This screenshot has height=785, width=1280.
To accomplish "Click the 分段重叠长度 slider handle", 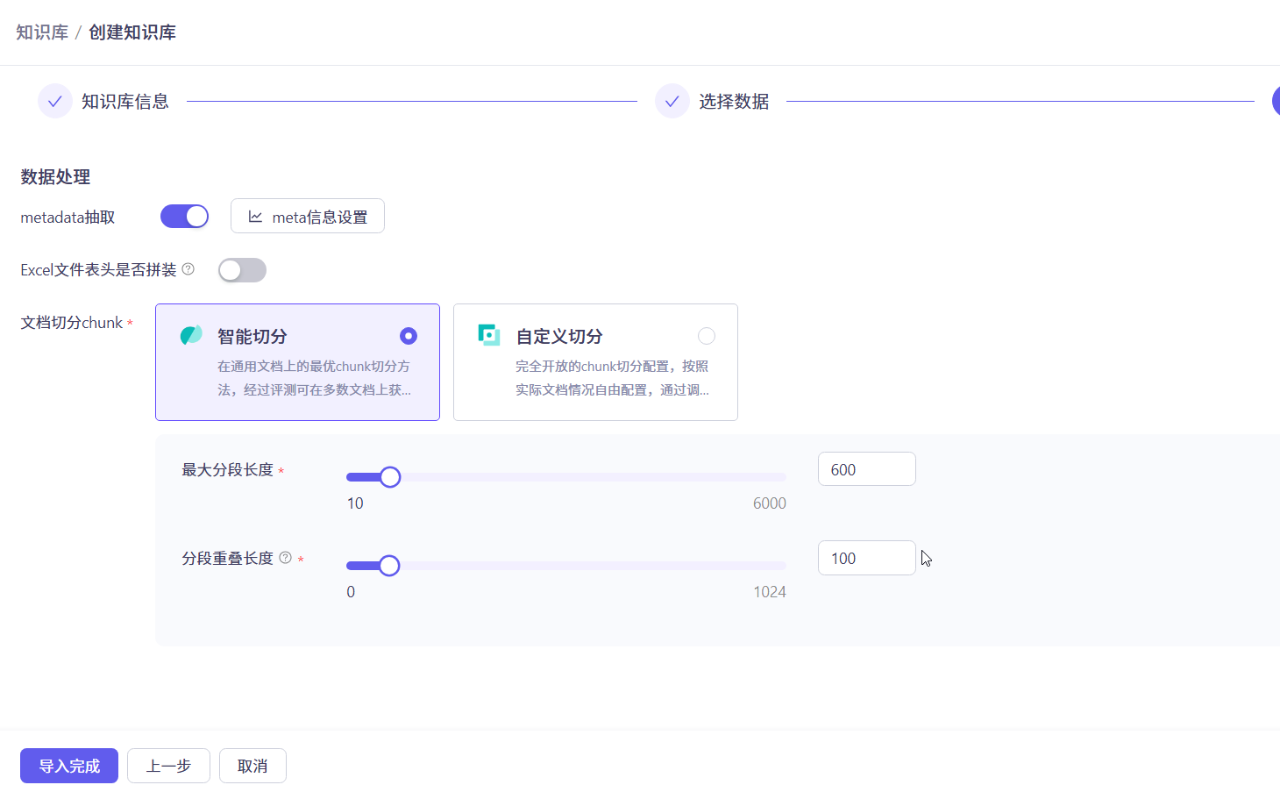I will 389,566.
